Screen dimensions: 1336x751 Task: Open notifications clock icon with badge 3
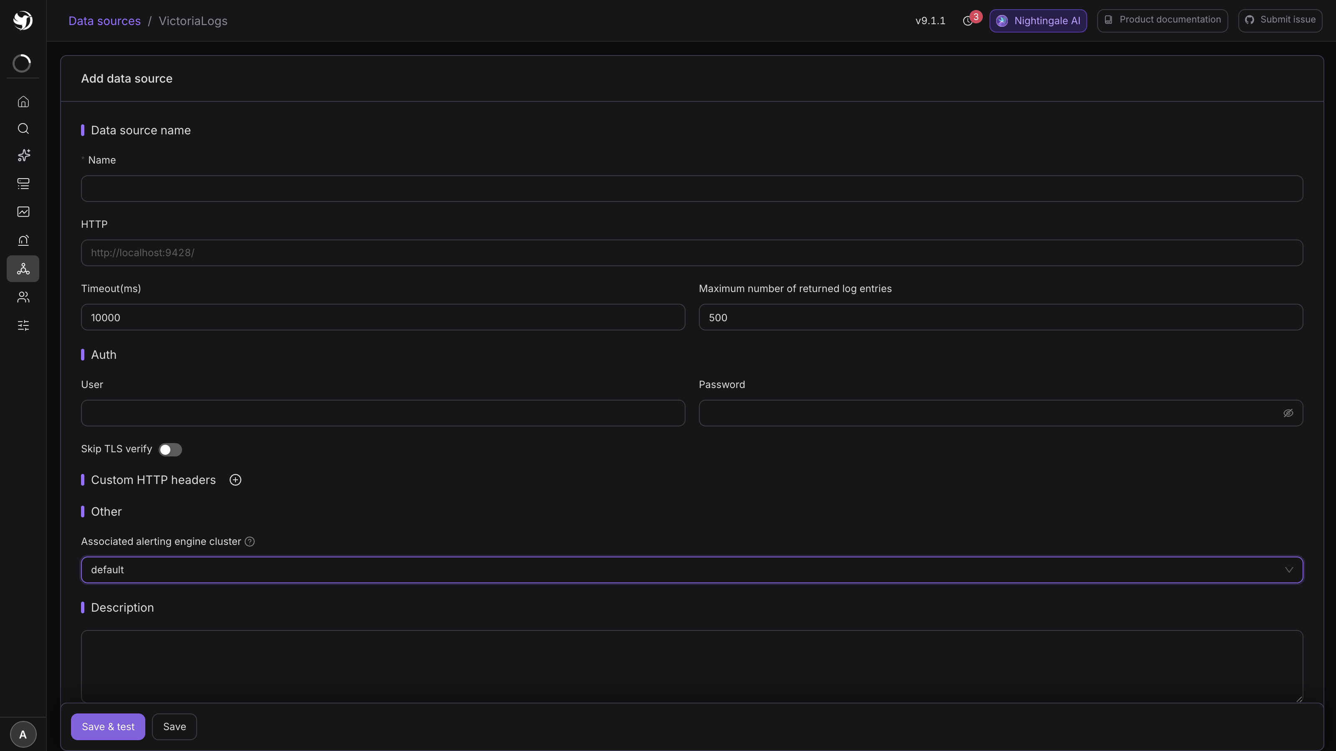pyautogui.click(x=968, y=21)
